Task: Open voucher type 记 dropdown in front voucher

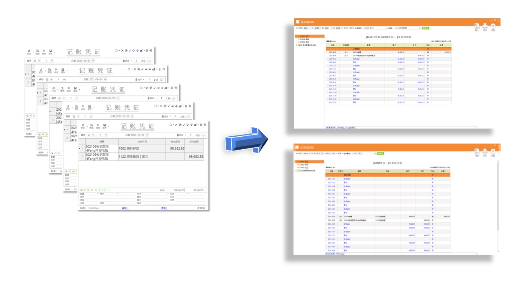Action: coord(93,135)
